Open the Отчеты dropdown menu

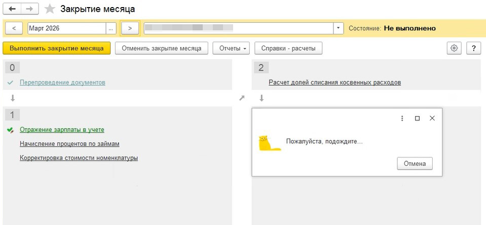232,48
